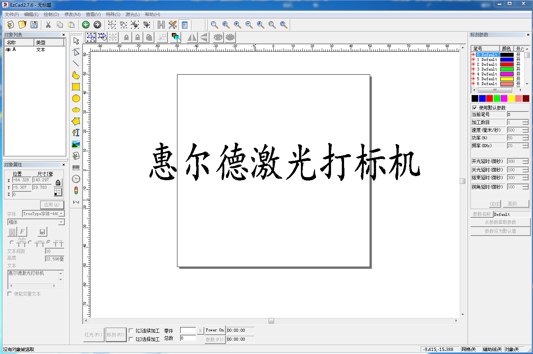Adjust the corner delay stepper
This screenshot has width=533, height=354.
[x=525, y=187]
